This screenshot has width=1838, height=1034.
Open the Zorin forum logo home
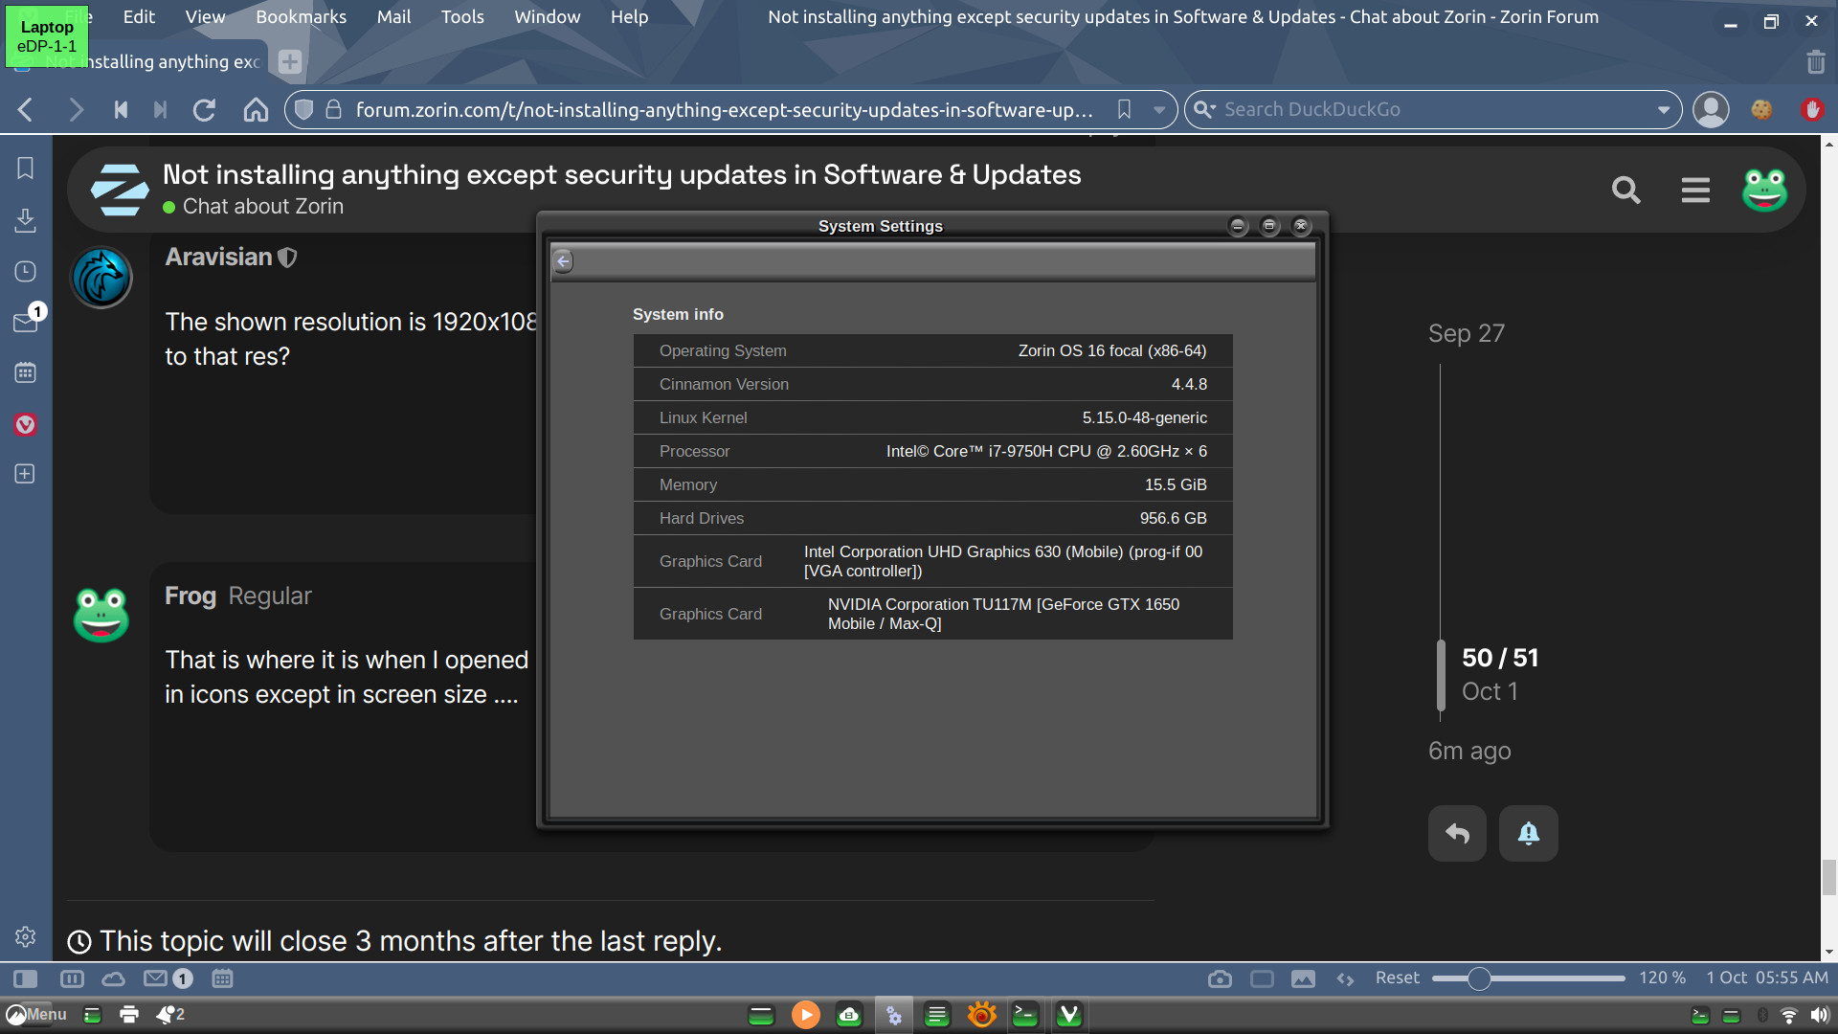pos(120,190)
